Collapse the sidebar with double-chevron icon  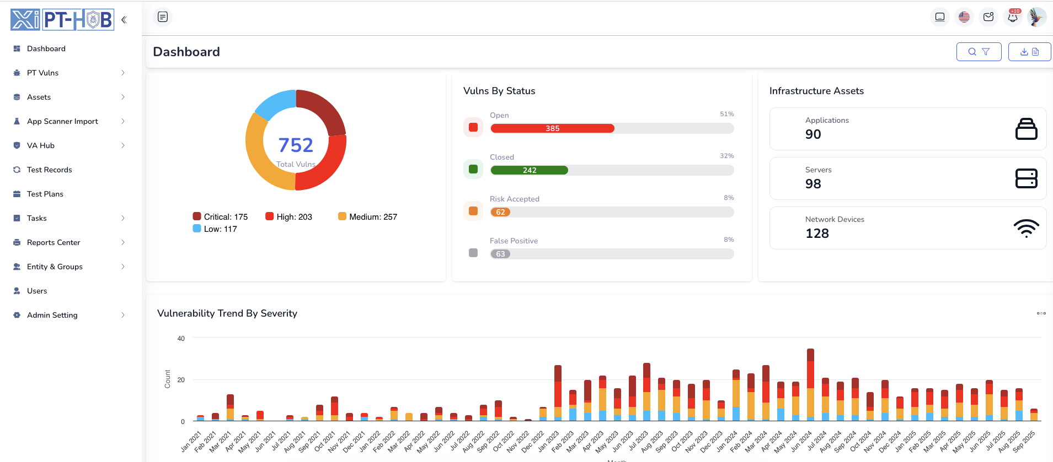pos(124,20)
